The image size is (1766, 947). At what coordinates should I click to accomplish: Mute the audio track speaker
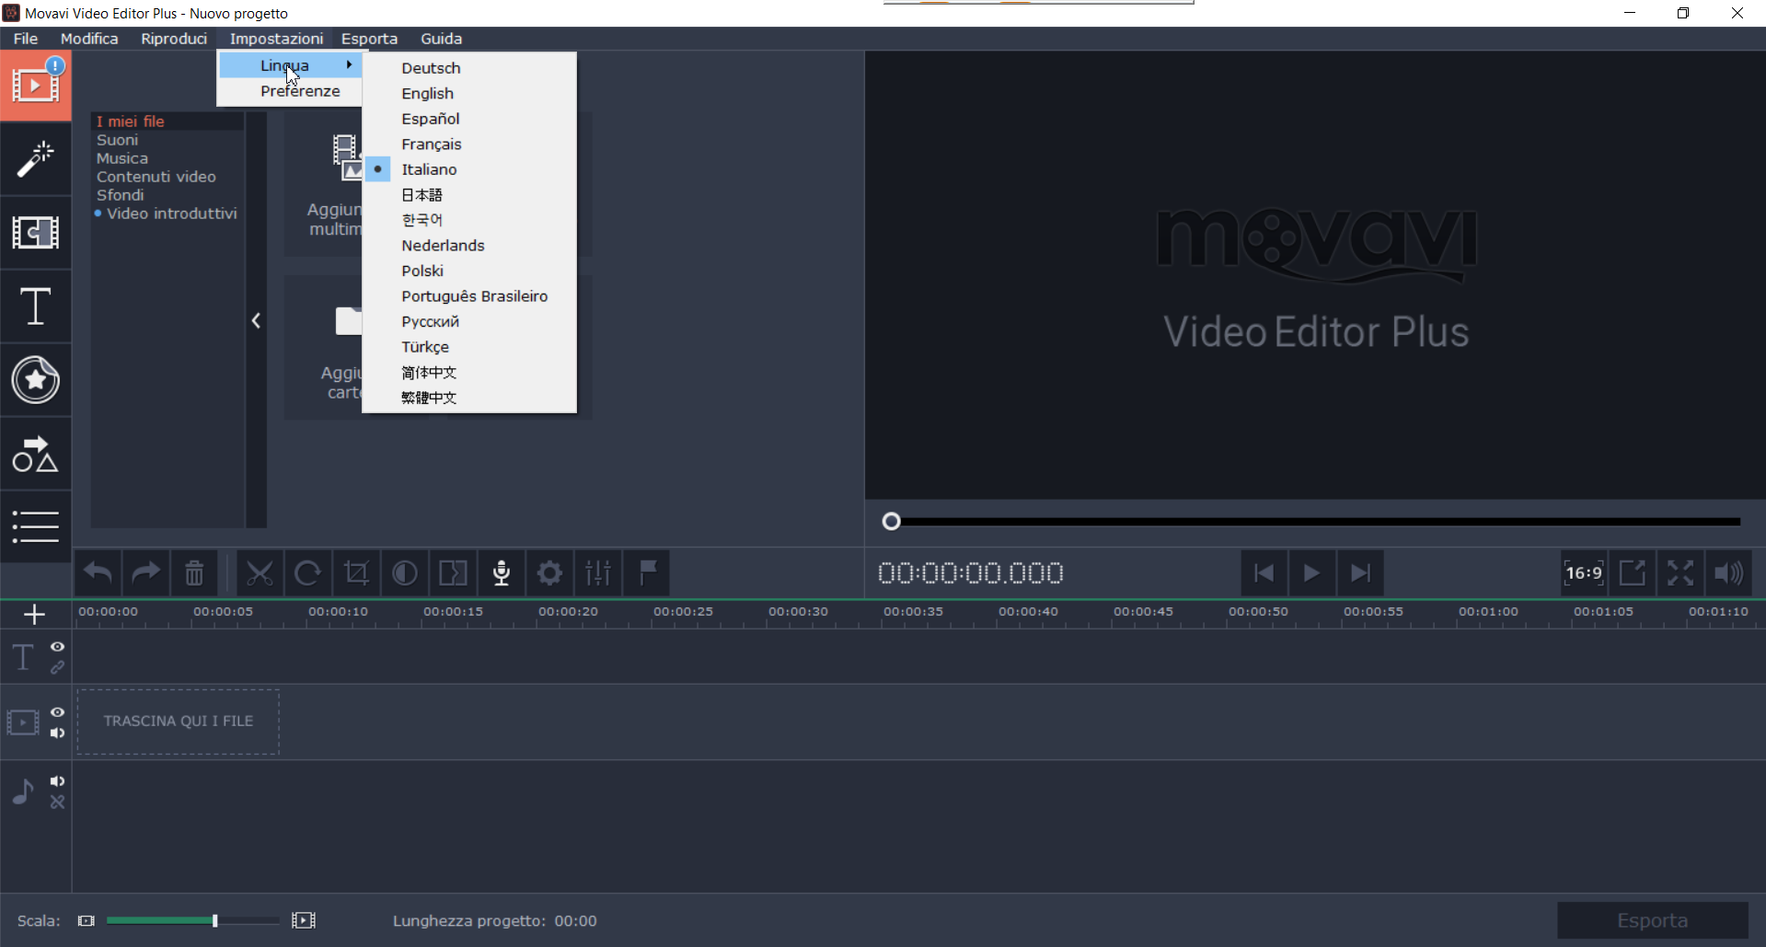coord(57,781)
